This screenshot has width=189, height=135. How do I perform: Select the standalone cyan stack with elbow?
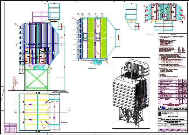(132, 17)
